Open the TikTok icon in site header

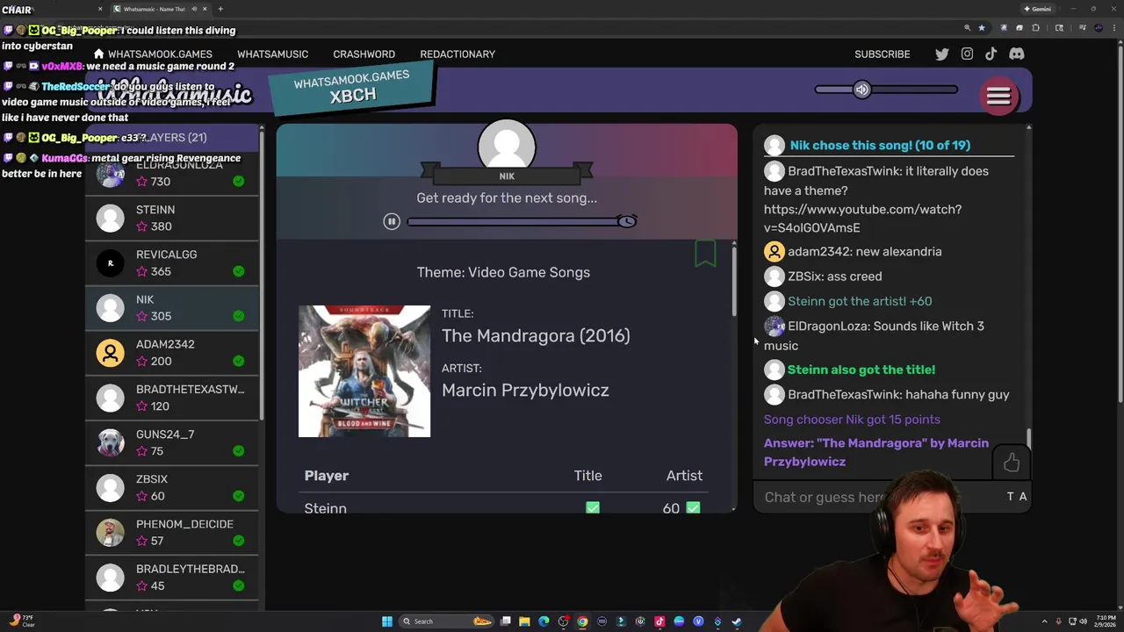[x=991, y=54]
